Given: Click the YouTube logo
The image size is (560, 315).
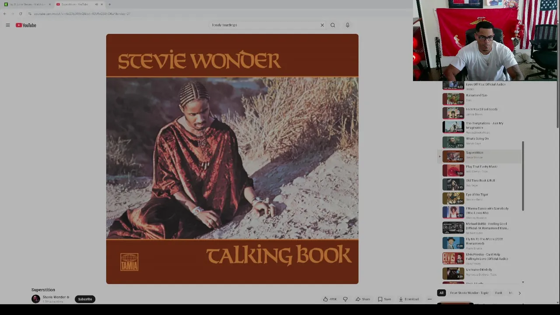Looking at the screenshot, I should (26, 25).
